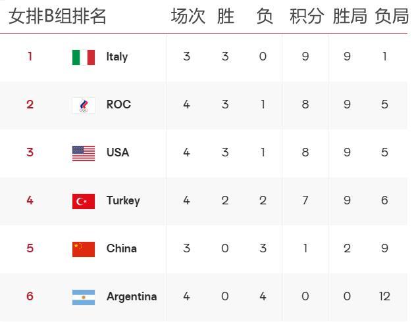Click the USA flag icon

tap(84, 153)
